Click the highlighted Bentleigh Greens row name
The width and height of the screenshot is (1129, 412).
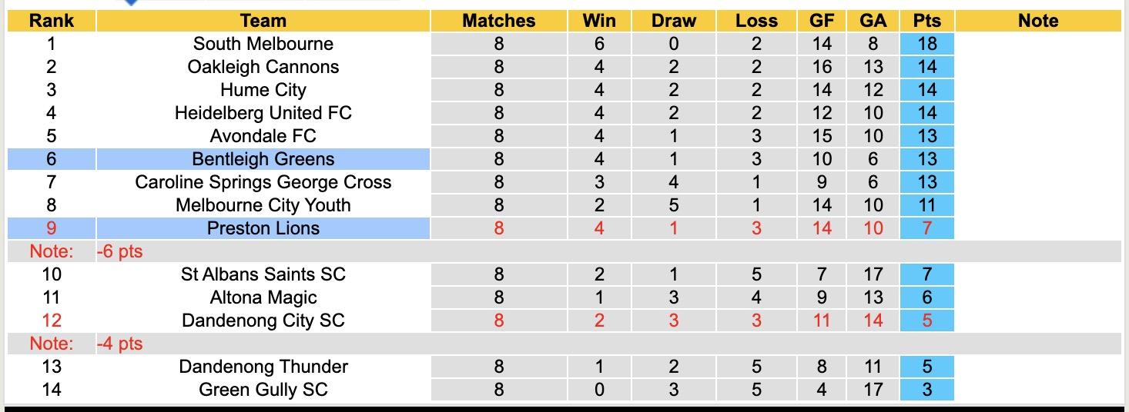263,159
